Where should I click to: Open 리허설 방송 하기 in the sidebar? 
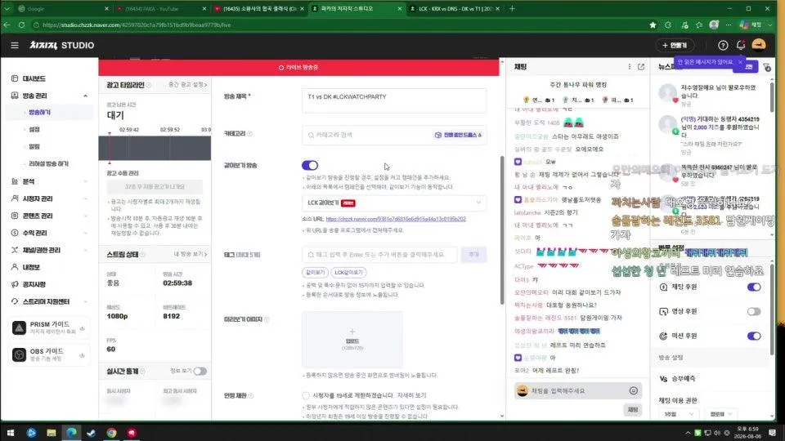(x=48, y=163)
